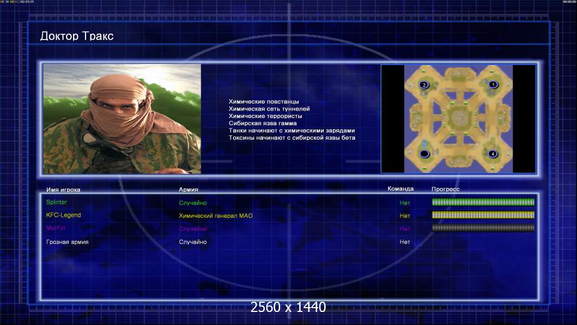The width and height of the screenshot is (577, 325).
Task: Click the line 'Химическая сеть туннелей'
Action: tap(270, 109)
